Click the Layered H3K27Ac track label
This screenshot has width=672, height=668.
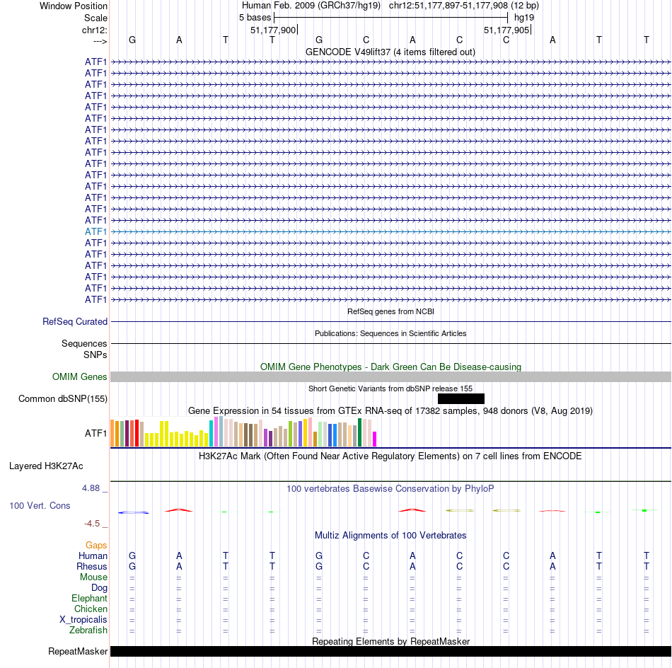coord(46,466)
